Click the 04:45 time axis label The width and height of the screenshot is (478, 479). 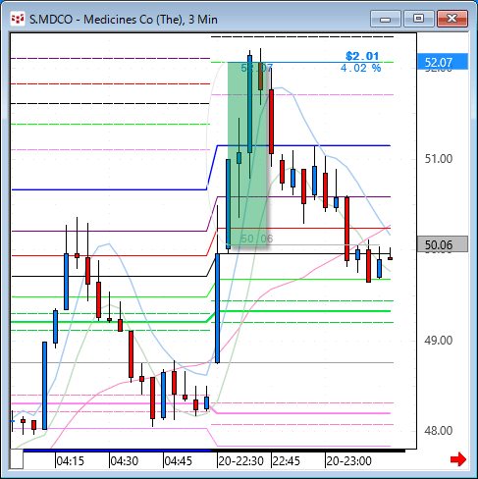click(178, 461)
